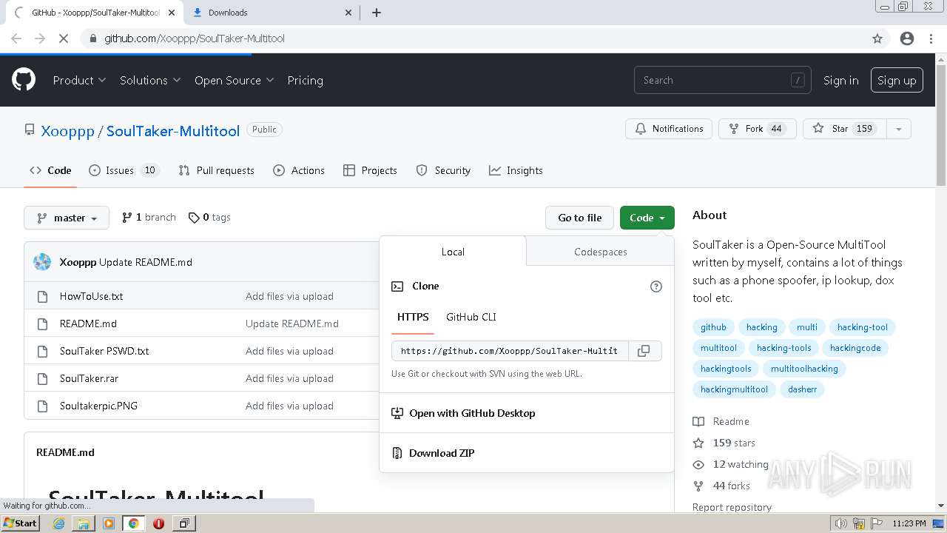Open the clone help question mark icon
Image resolution: width=947 pixels, height=533 pixels.
[656, 286]
